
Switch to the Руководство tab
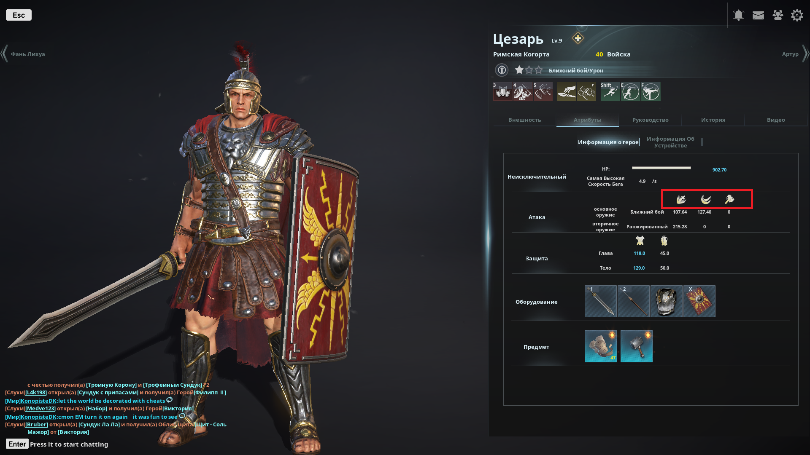pos(650,120)
